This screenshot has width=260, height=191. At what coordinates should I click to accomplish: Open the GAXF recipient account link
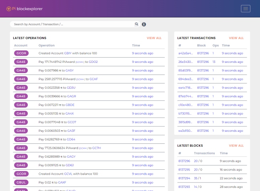[62, 182]
